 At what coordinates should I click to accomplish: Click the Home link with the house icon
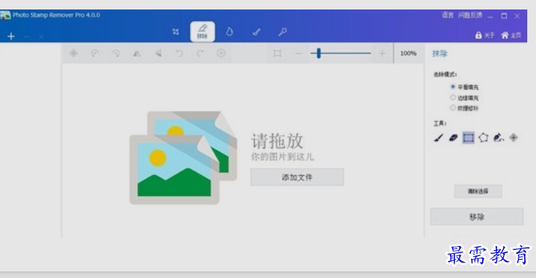coord(511,35)
